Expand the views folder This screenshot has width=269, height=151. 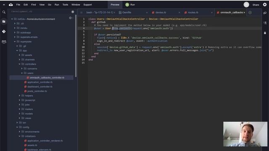click(20, 118)
